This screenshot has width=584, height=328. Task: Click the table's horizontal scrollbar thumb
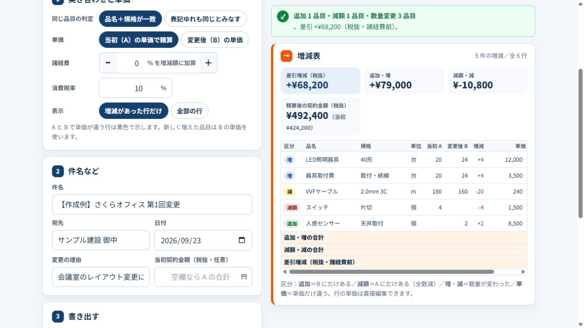coord(391,272)
